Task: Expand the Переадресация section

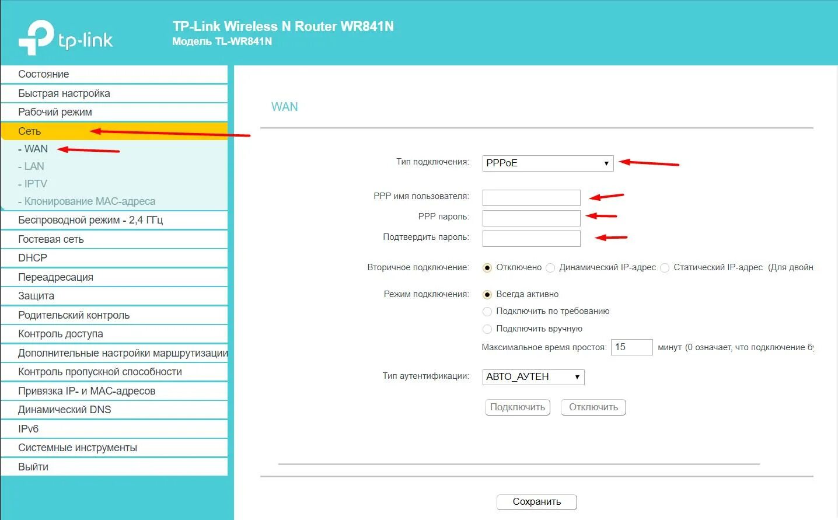Action: point(114,277)
